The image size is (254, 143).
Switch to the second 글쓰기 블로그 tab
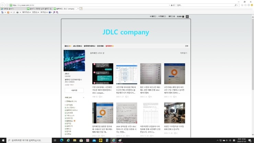point(40,9)
